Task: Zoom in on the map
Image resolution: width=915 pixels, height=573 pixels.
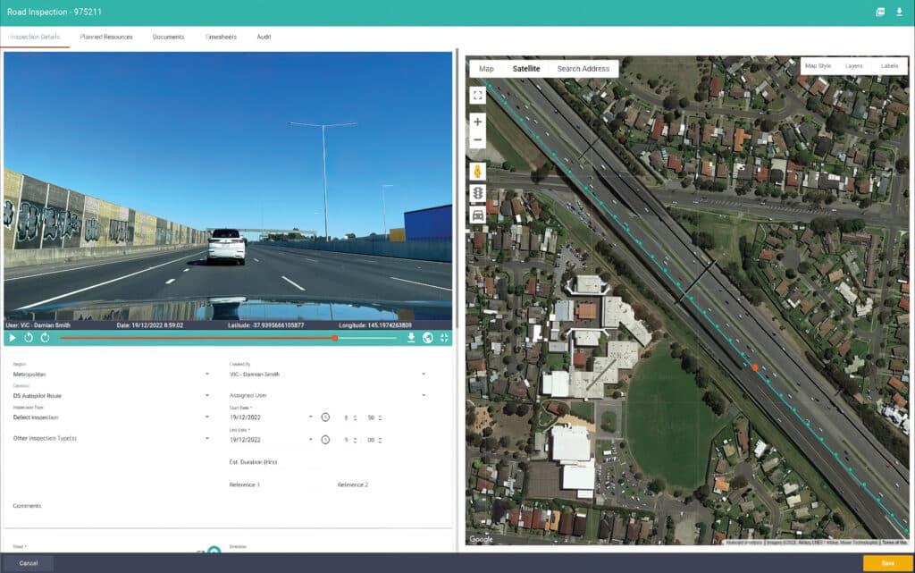Action: coord(477,122)
